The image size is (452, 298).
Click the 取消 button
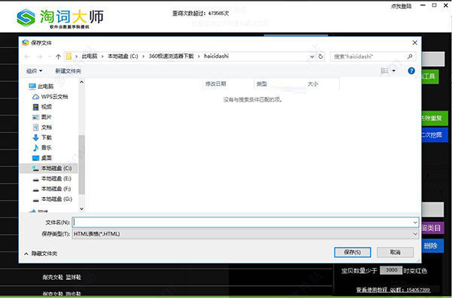click(x=395, y=253)
